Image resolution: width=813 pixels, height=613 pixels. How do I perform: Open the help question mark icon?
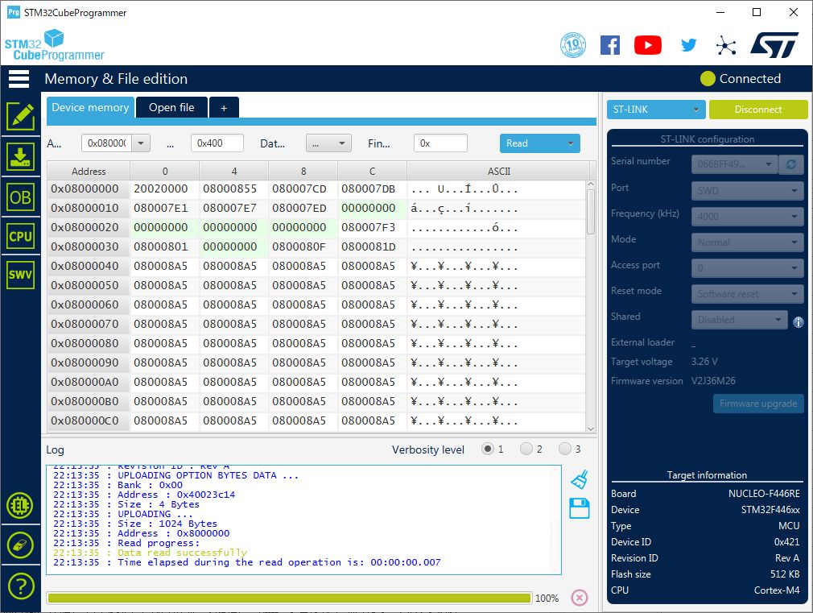tap(20, 586)
